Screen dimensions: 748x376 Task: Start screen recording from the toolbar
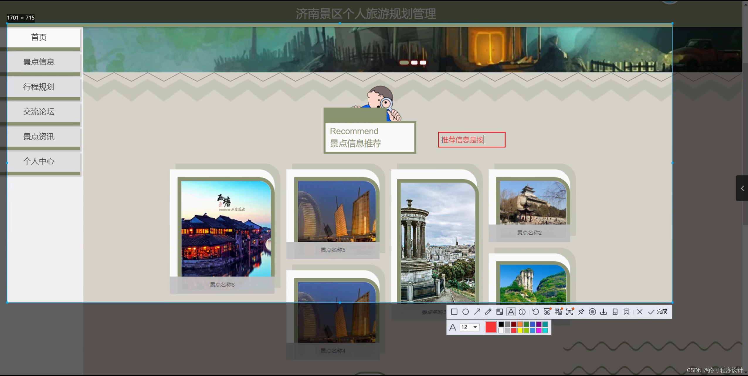[592, 312]
